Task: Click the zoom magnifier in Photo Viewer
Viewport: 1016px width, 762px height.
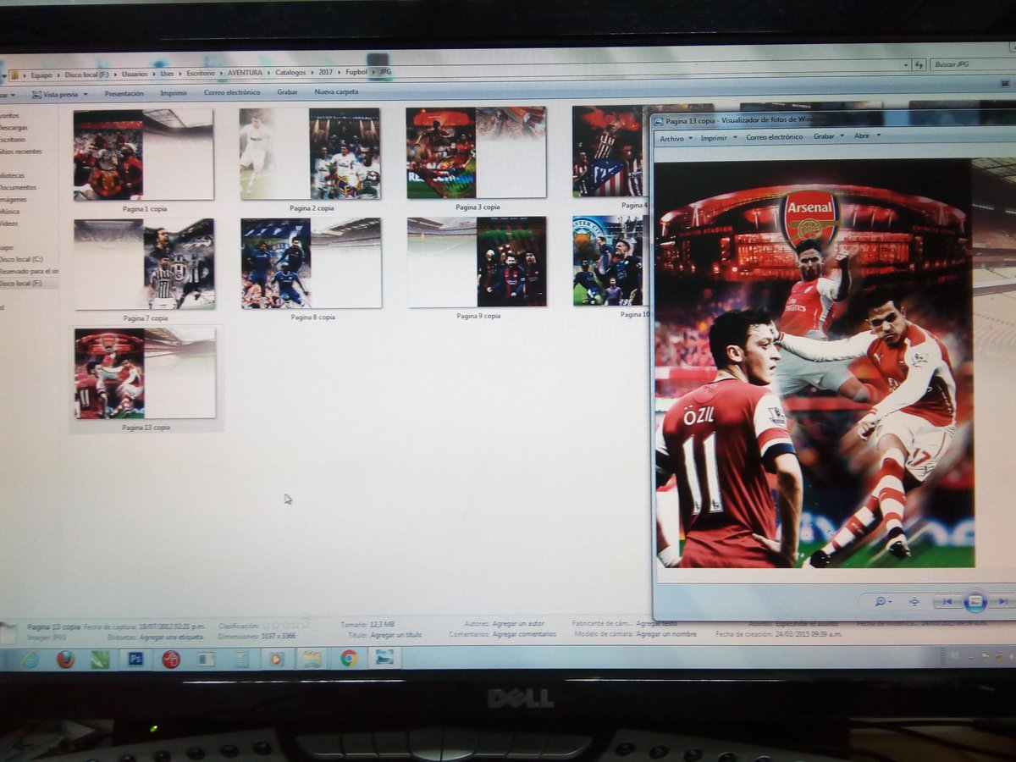Action: point(881,601)
